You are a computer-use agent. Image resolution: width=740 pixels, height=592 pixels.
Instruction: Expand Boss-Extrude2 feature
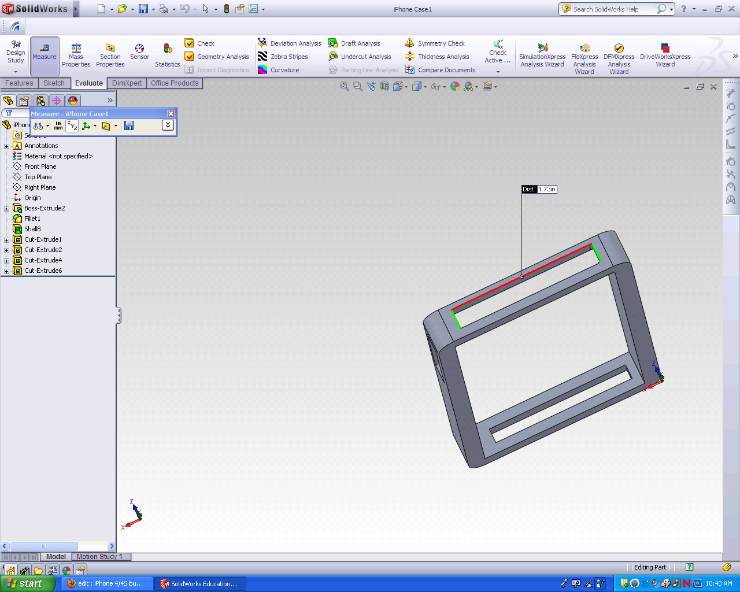point(6,208)
